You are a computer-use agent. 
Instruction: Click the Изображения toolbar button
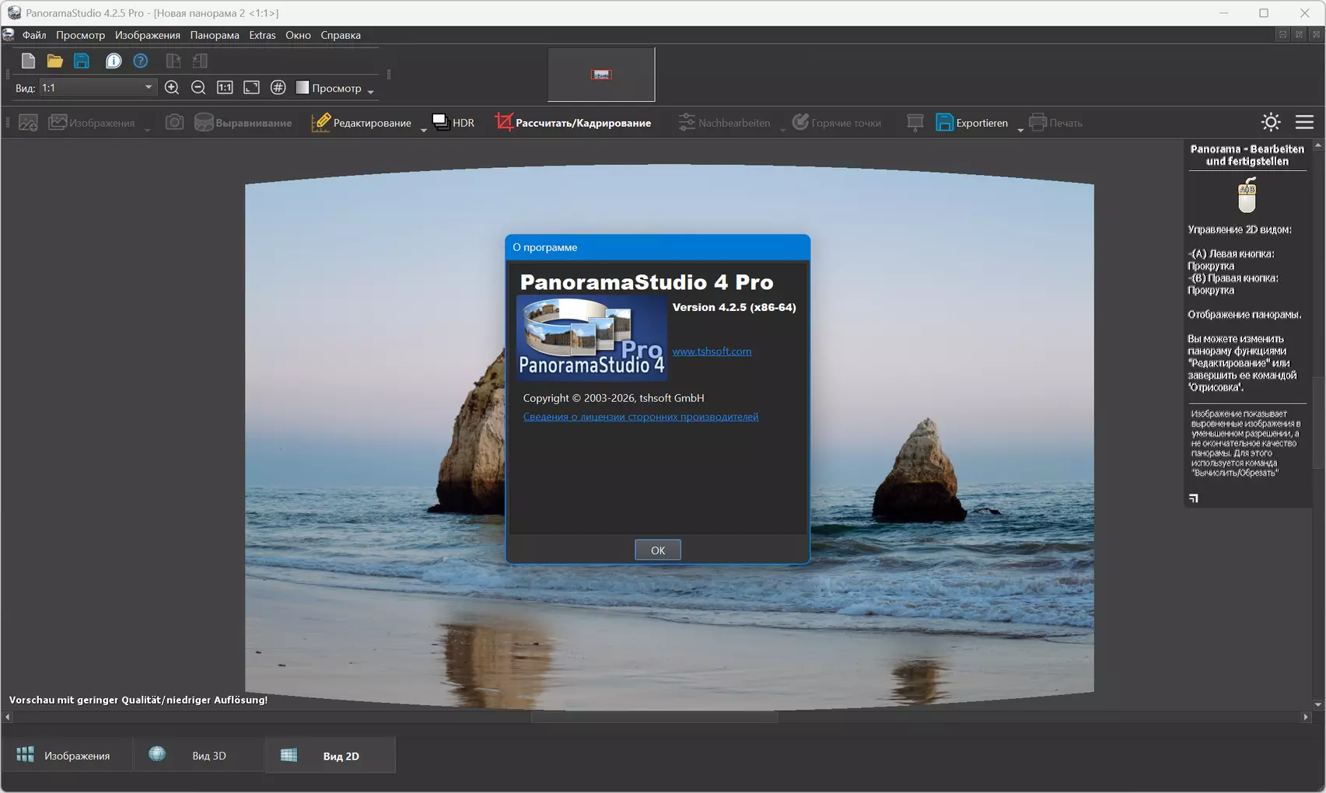coord(92,123)
